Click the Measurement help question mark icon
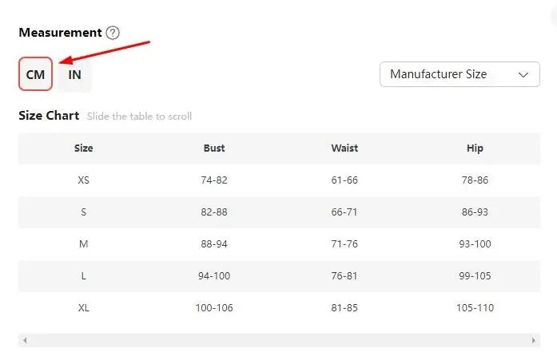The image size is (557, 356). 113,33
